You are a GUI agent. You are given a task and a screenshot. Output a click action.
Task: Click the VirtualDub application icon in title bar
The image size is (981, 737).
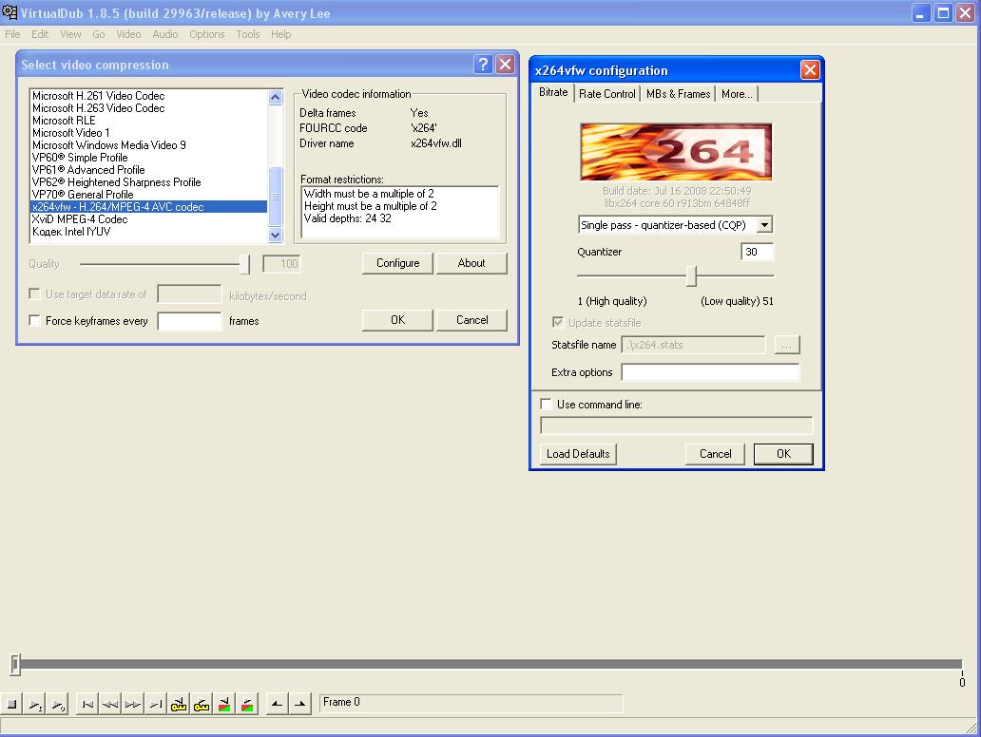point(10,12)
